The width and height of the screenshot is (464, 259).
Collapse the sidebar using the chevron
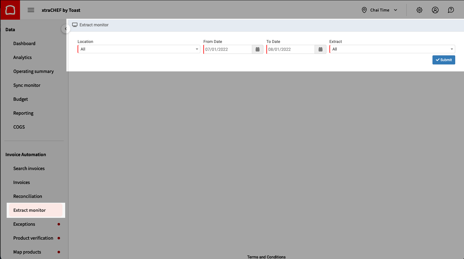point(66,29)
